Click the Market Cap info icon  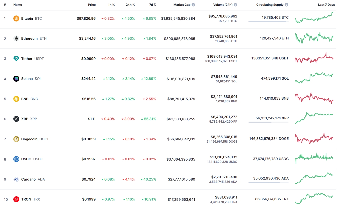(193, 5)
